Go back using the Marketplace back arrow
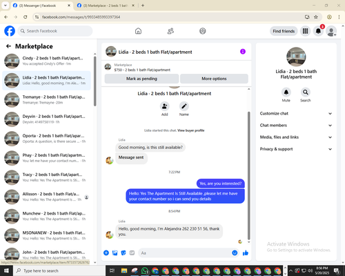Image resolution: width=345 pixels, height=276 pixels. [8, 46]
